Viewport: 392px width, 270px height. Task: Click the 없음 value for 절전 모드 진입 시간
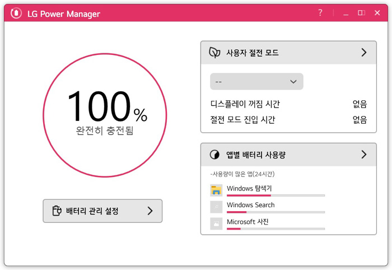click(x=360, y=120)
